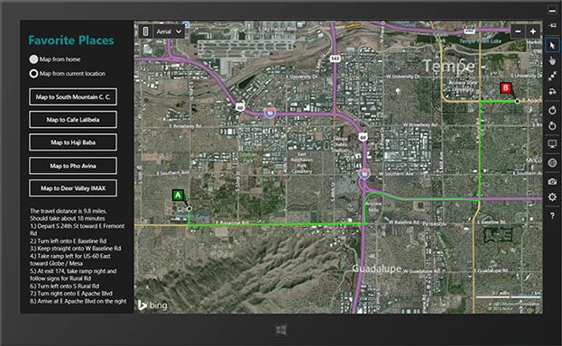Open the Aerial map style dropdown
This screenshot has height=346, width=562.
click(x=170, y=32)
